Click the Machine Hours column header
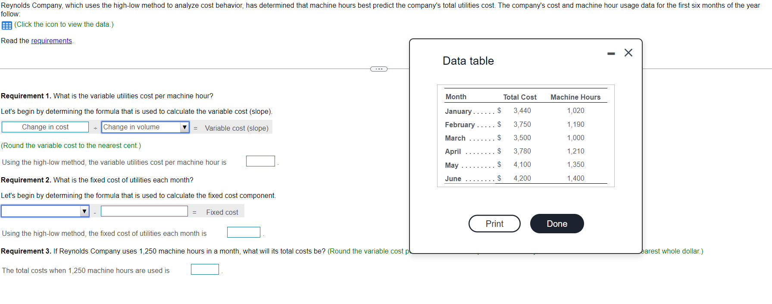Screen dimensions: 772x304 575,97
